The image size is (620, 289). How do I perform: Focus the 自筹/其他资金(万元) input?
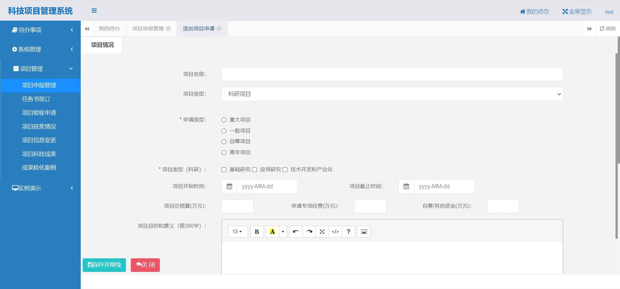(x=503, y=206)
